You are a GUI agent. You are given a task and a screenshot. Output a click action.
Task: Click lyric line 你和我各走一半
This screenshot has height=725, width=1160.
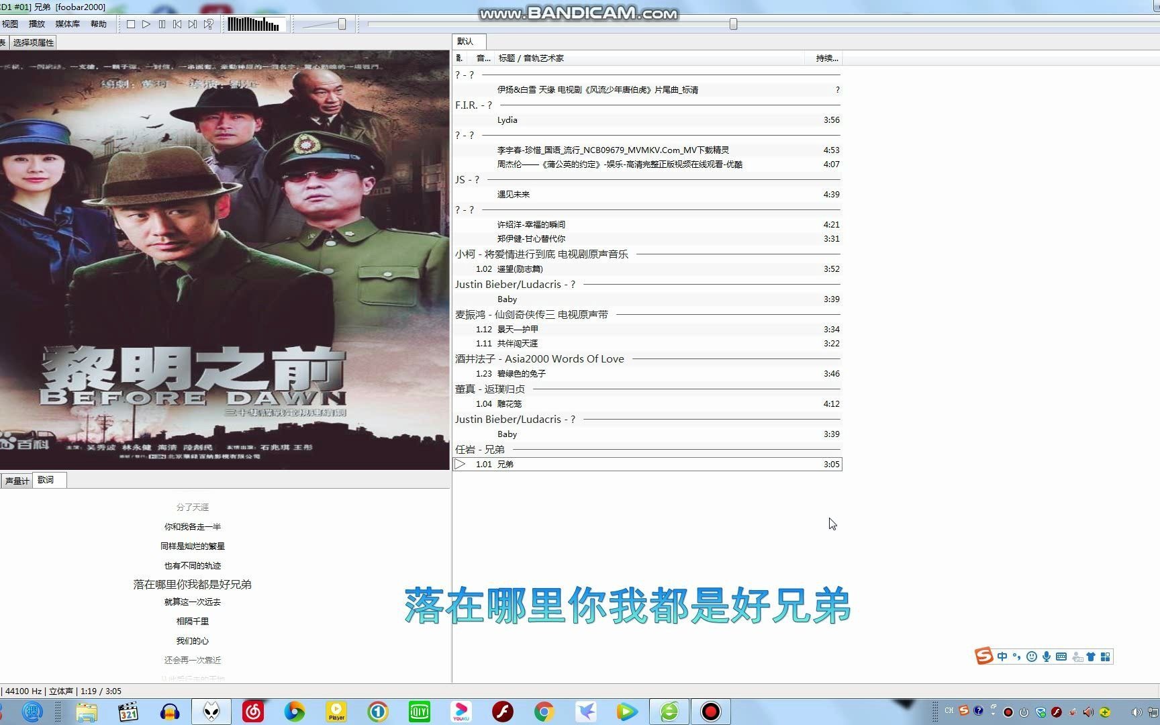coord(193,527)
